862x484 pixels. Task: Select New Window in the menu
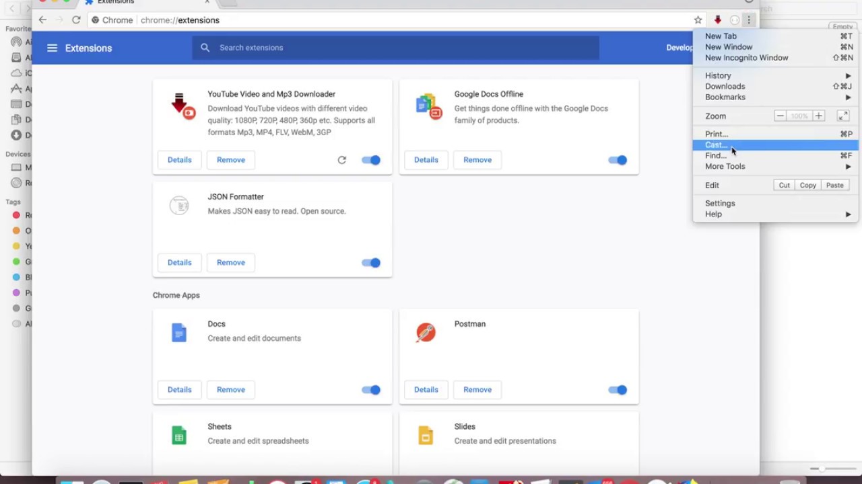point(775,47)
